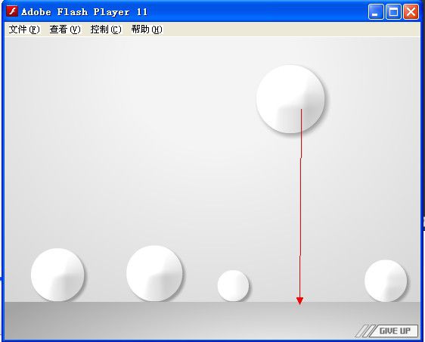Viewport: 425px width, 342px height.
Task: Open the 查看(V) view menu
Action: coord(65,30)
